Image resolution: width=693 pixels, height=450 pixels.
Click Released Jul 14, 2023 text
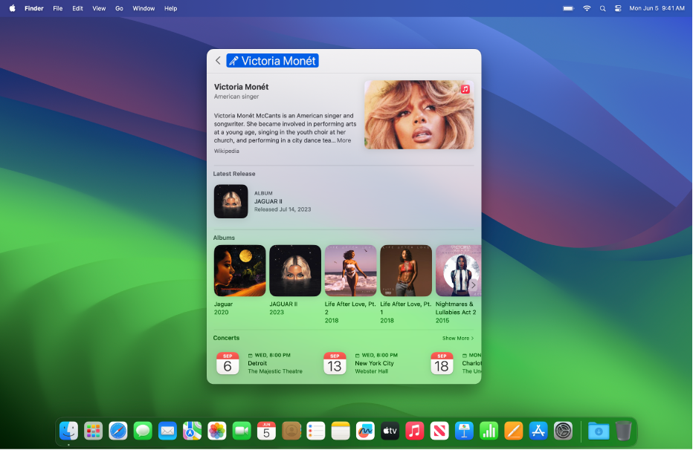click(x=283, y=209)
